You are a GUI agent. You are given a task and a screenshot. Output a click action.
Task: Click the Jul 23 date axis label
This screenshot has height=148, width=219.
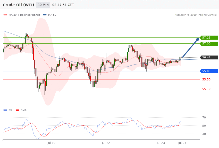pos(161,143)
